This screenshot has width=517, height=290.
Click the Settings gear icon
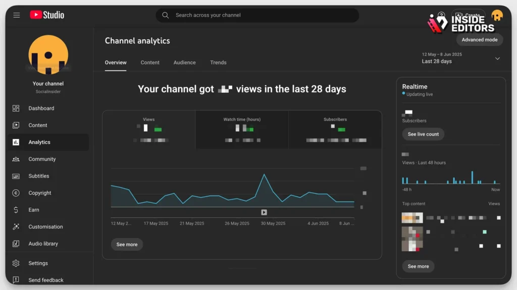pos(16,263)
